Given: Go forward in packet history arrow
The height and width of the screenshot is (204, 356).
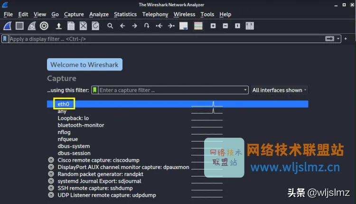Looking at the screenshot, I should (x=135, y=26).
